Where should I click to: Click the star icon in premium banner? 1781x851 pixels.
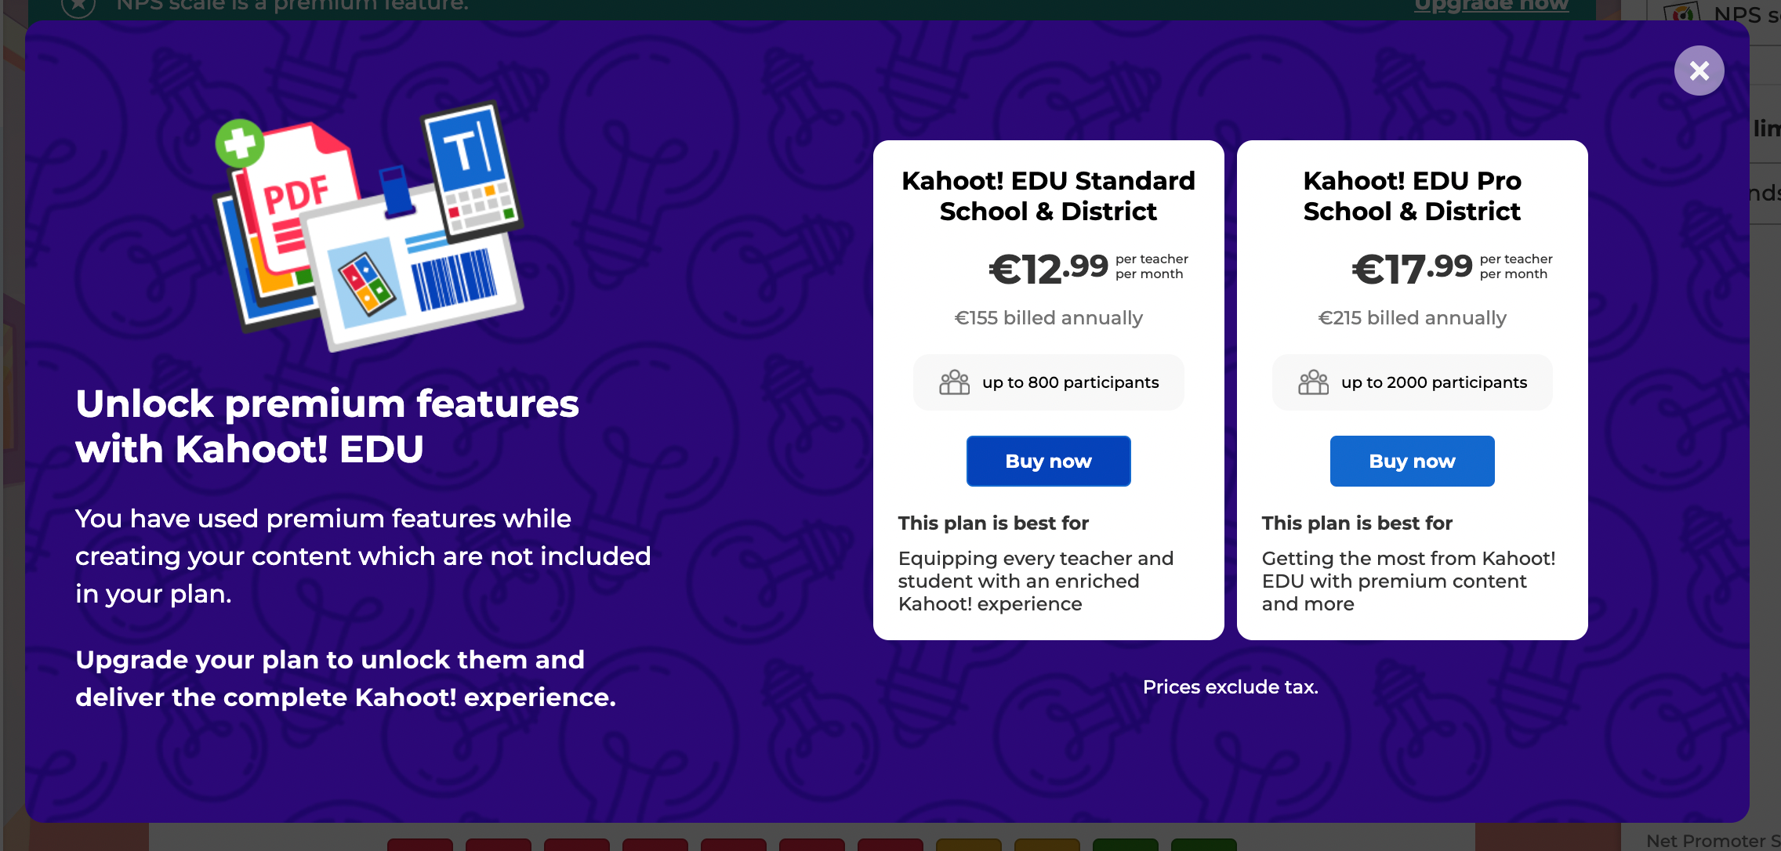point(78,6)
